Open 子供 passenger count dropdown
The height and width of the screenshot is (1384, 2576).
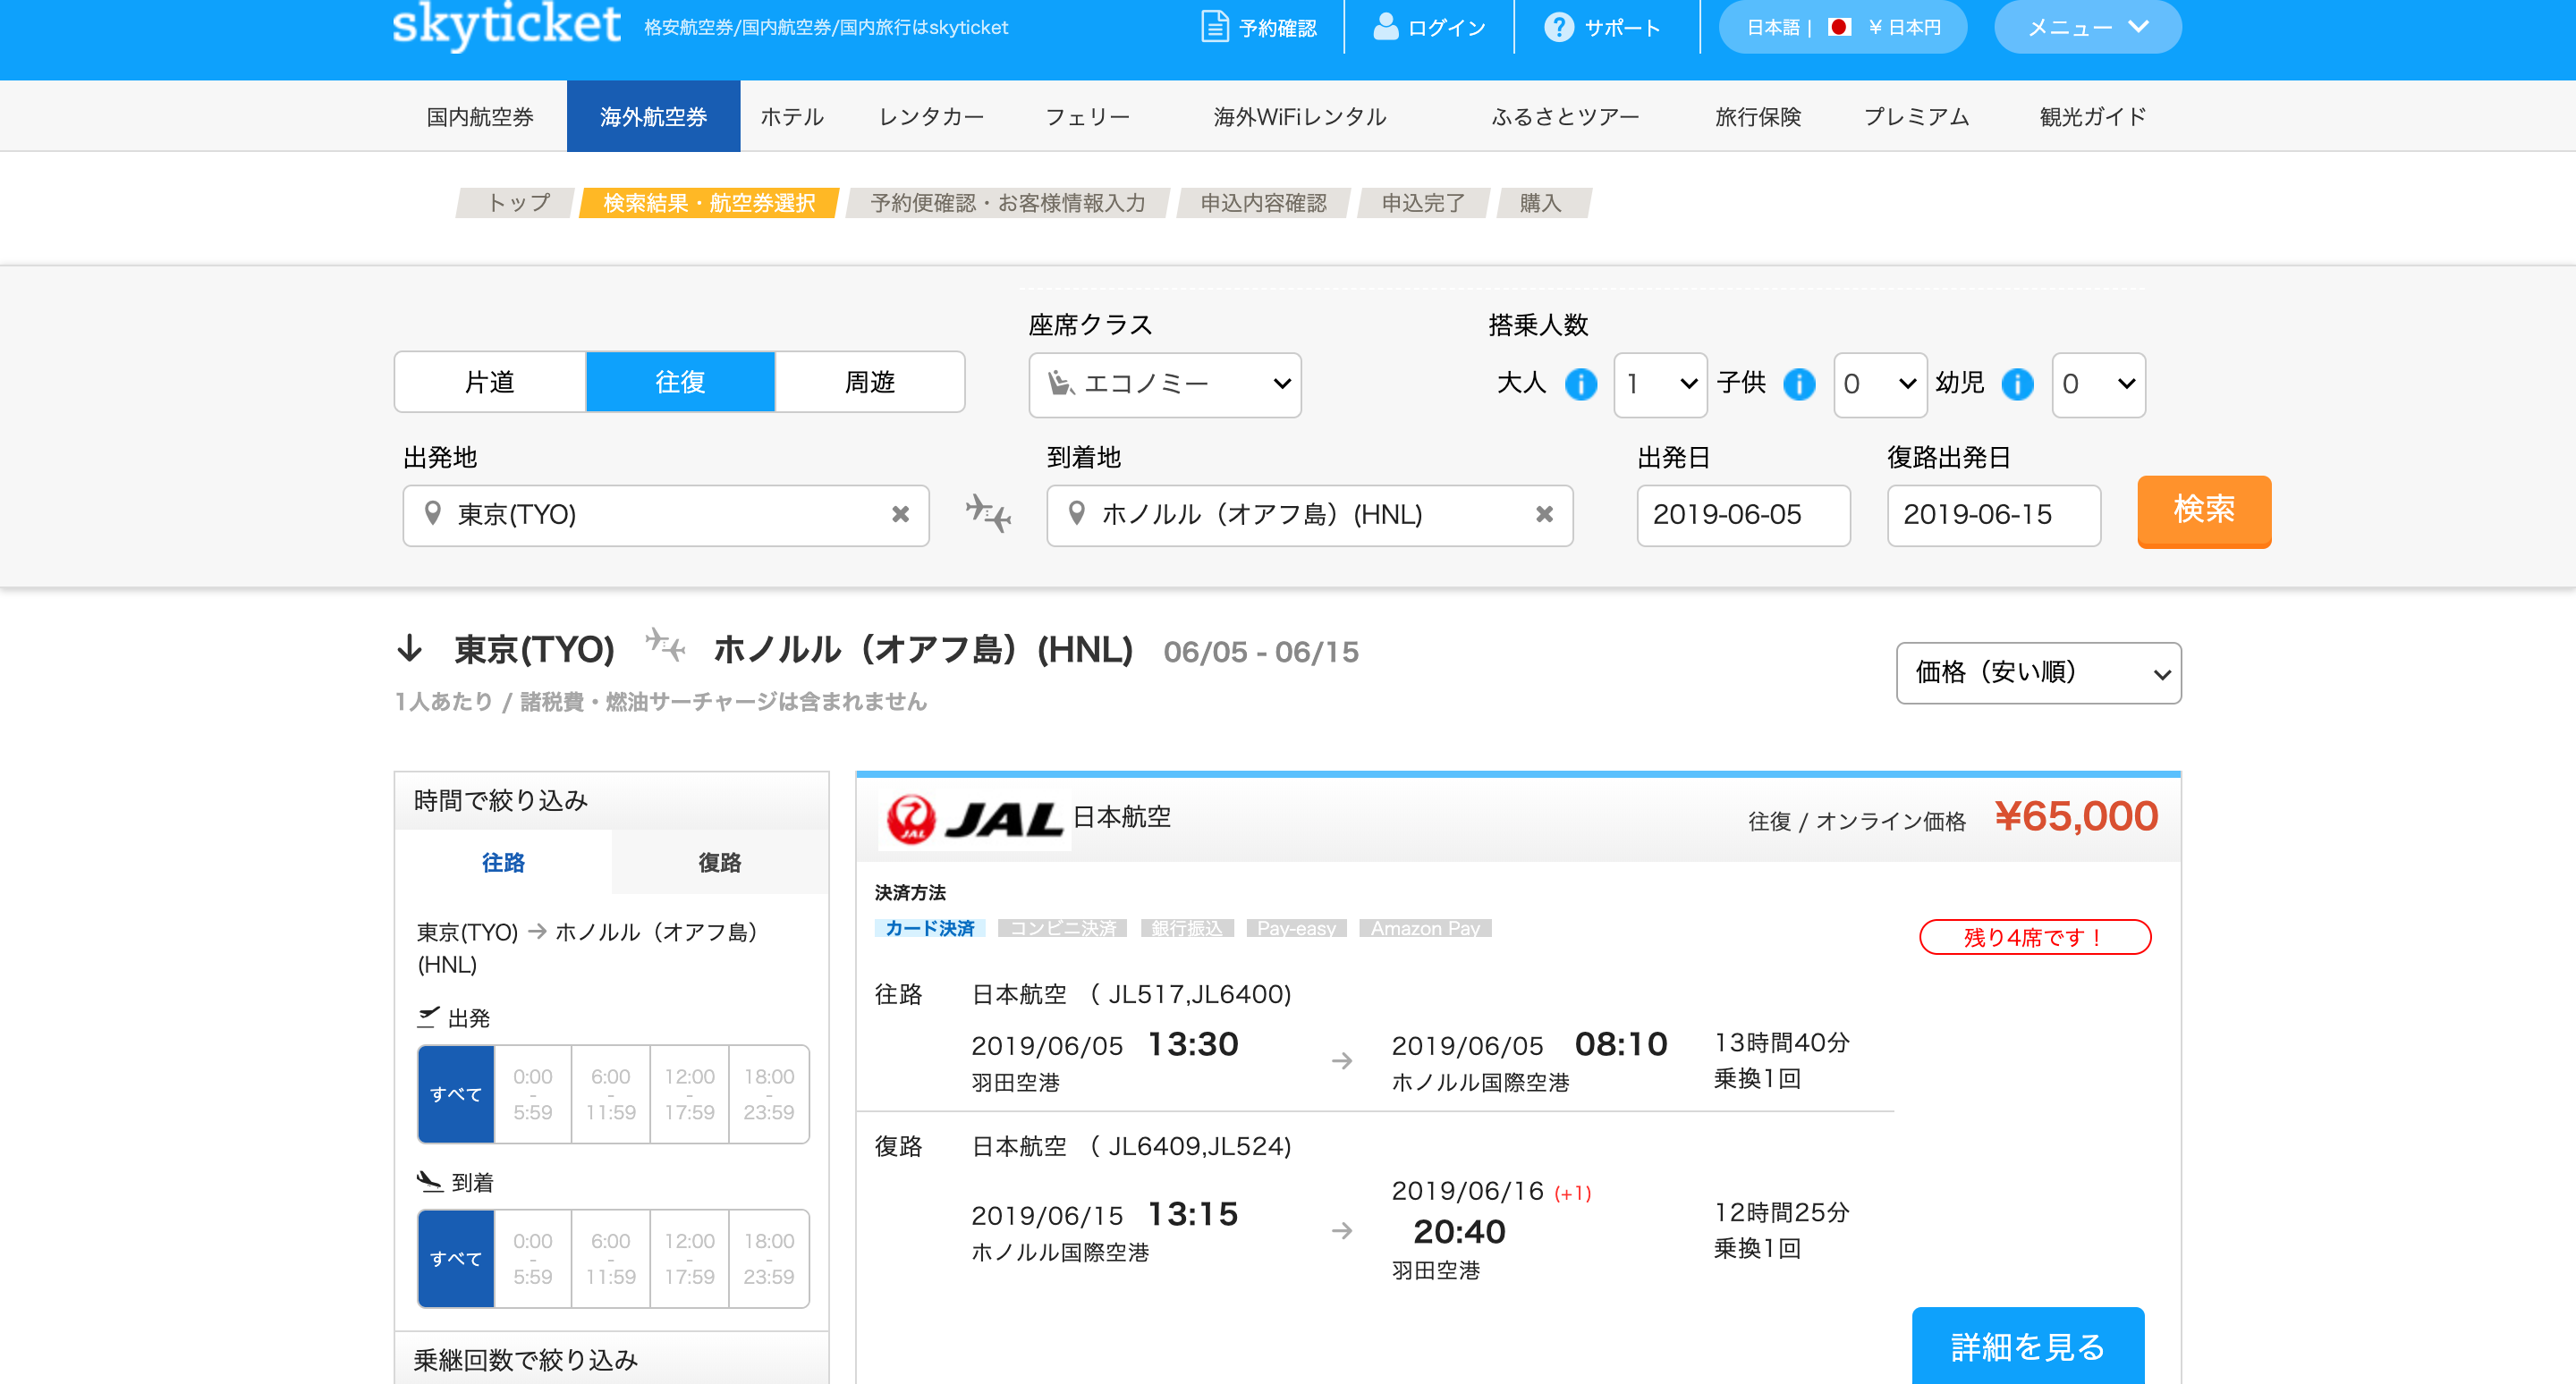(1880, 384)
